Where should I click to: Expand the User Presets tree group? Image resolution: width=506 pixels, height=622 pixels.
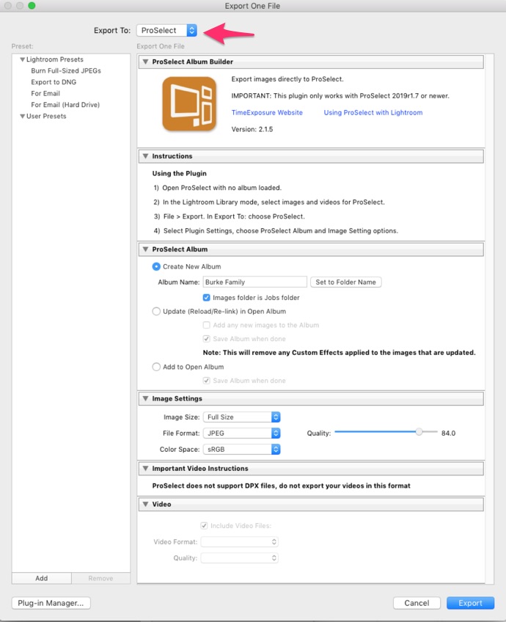[23, 116]
